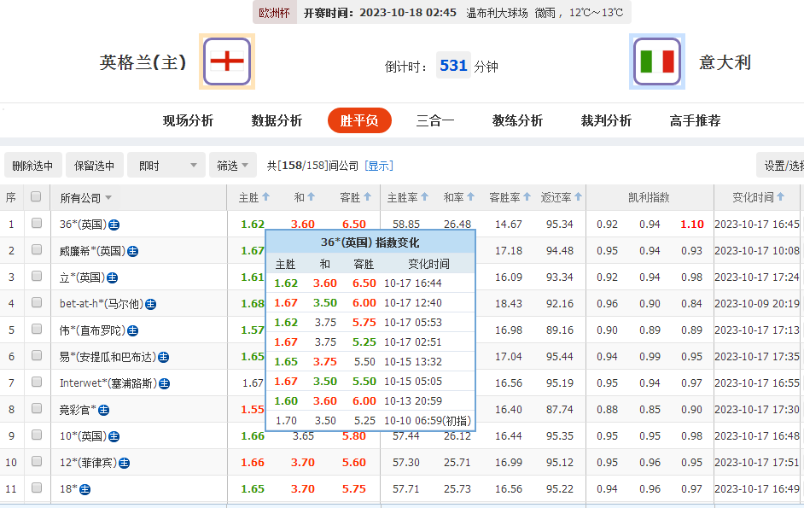This screenshot has width=804, height=508.
Task: Check the checkbox for row 1 36*(英国)
Action: (36, 224)
